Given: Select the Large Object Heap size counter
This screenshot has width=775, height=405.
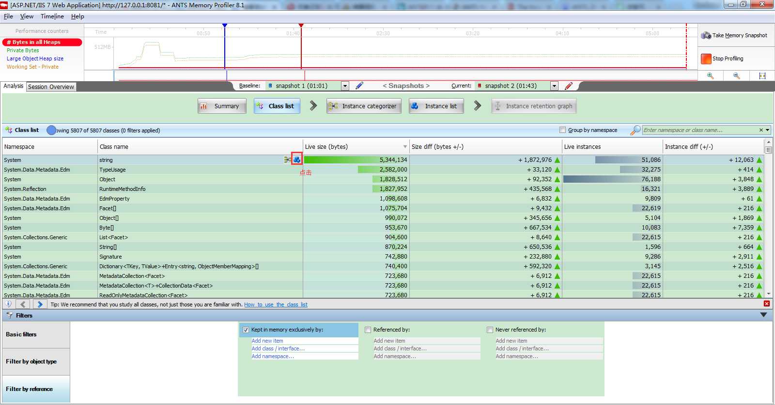Looking at the screenshot, I should (x=35, y=58).
